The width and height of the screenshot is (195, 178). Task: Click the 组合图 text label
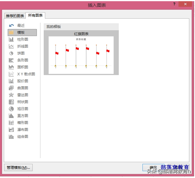point(23,137)
